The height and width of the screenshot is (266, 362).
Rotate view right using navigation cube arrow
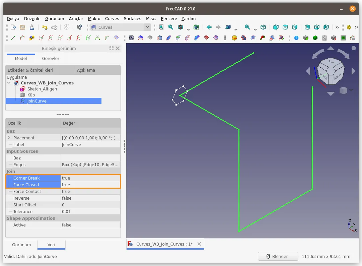pos(353,71)
